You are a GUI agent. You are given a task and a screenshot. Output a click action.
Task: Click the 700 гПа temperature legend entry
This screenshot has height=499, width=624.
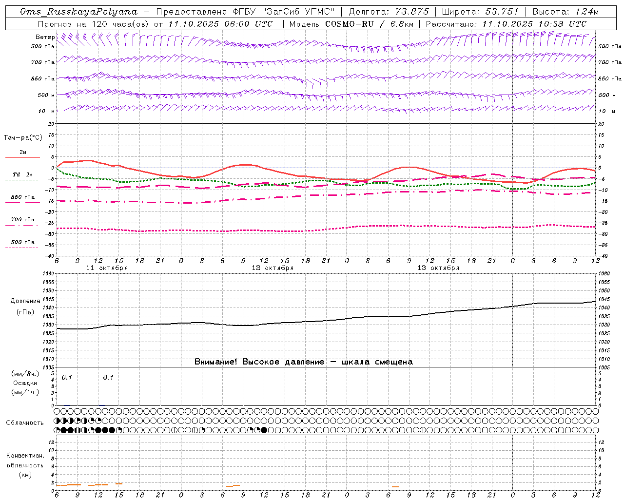pos(22,220)
